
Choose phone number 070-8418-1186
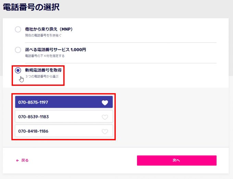[x=64, y=131]
